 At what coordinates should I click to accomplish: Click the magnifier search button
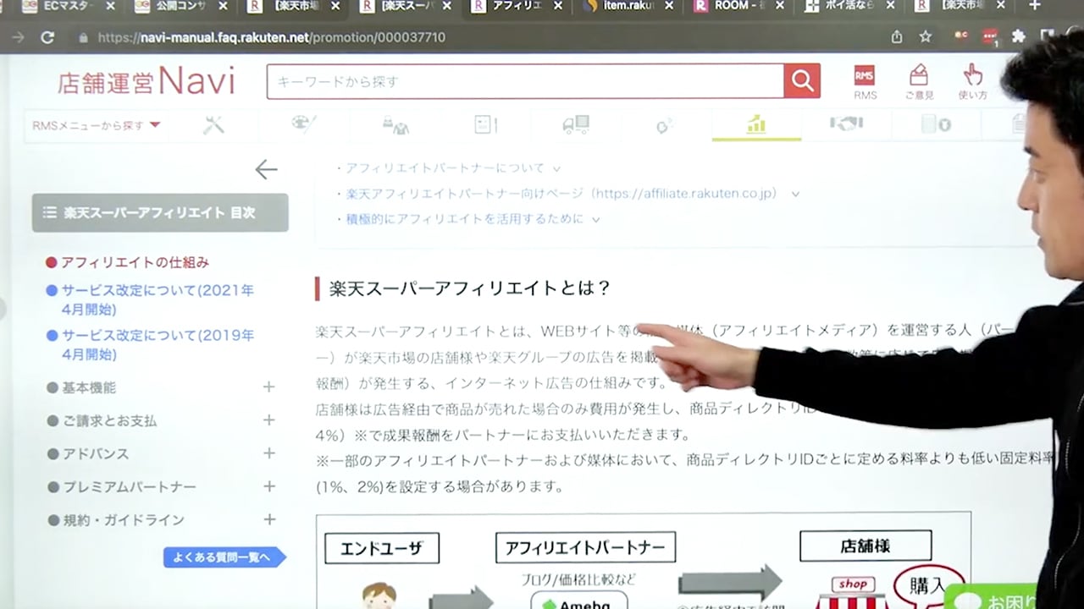click(x=802, y=81)
